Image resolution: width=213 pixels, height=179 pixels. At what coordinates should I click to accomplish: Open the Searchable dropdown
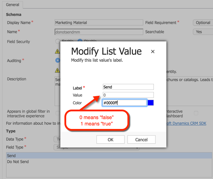tap(203, 32)
